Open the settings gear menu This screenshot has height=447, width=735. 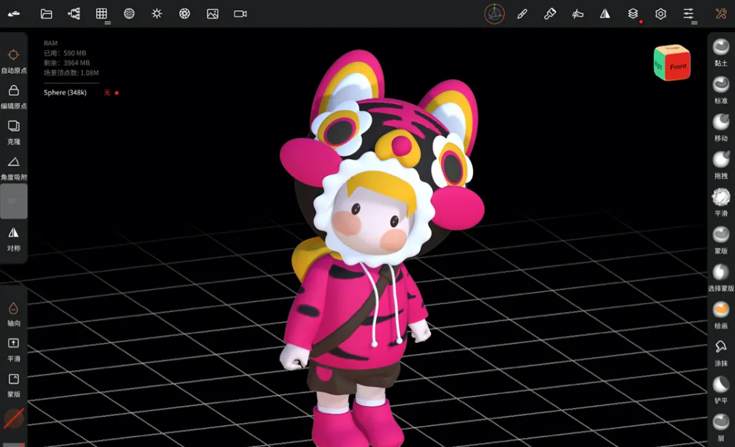tap(660, 14)
